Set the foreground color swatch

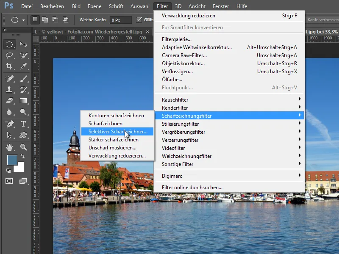point(12,160)
